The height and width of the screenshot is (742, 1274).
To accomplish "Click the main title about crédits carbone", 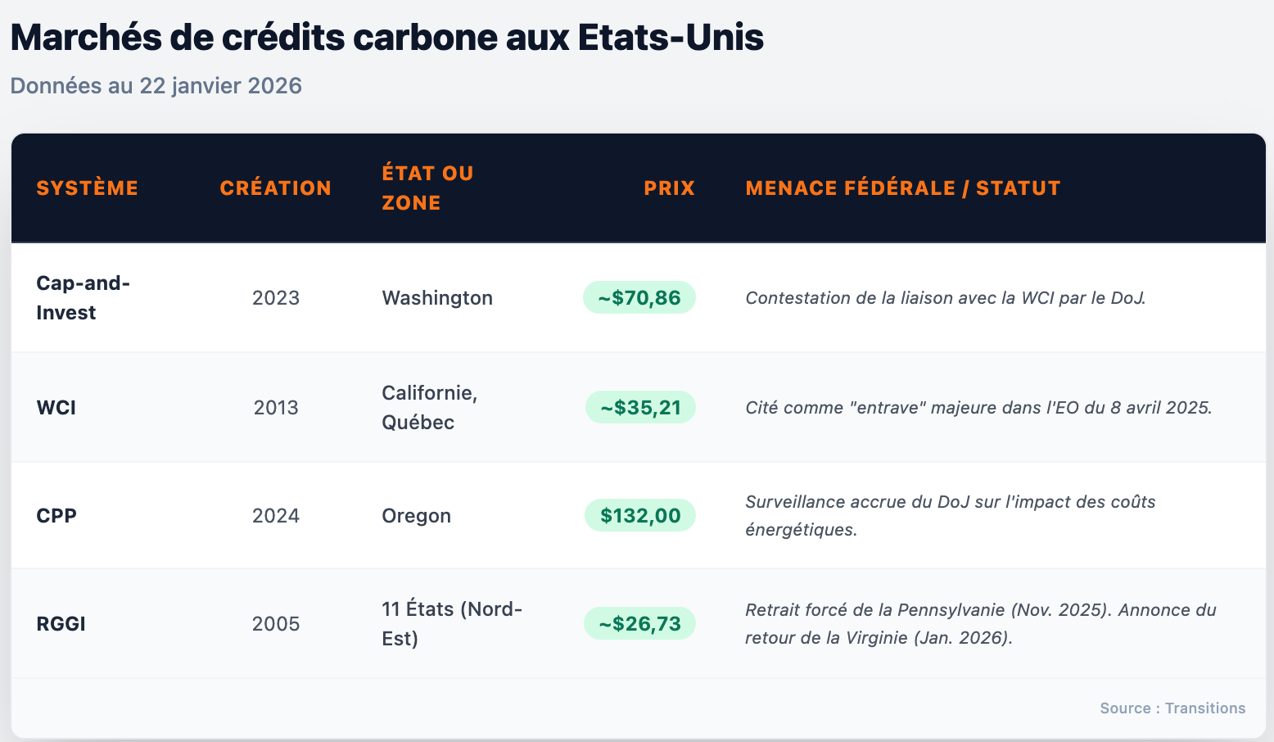I will [x=386, y=37].
